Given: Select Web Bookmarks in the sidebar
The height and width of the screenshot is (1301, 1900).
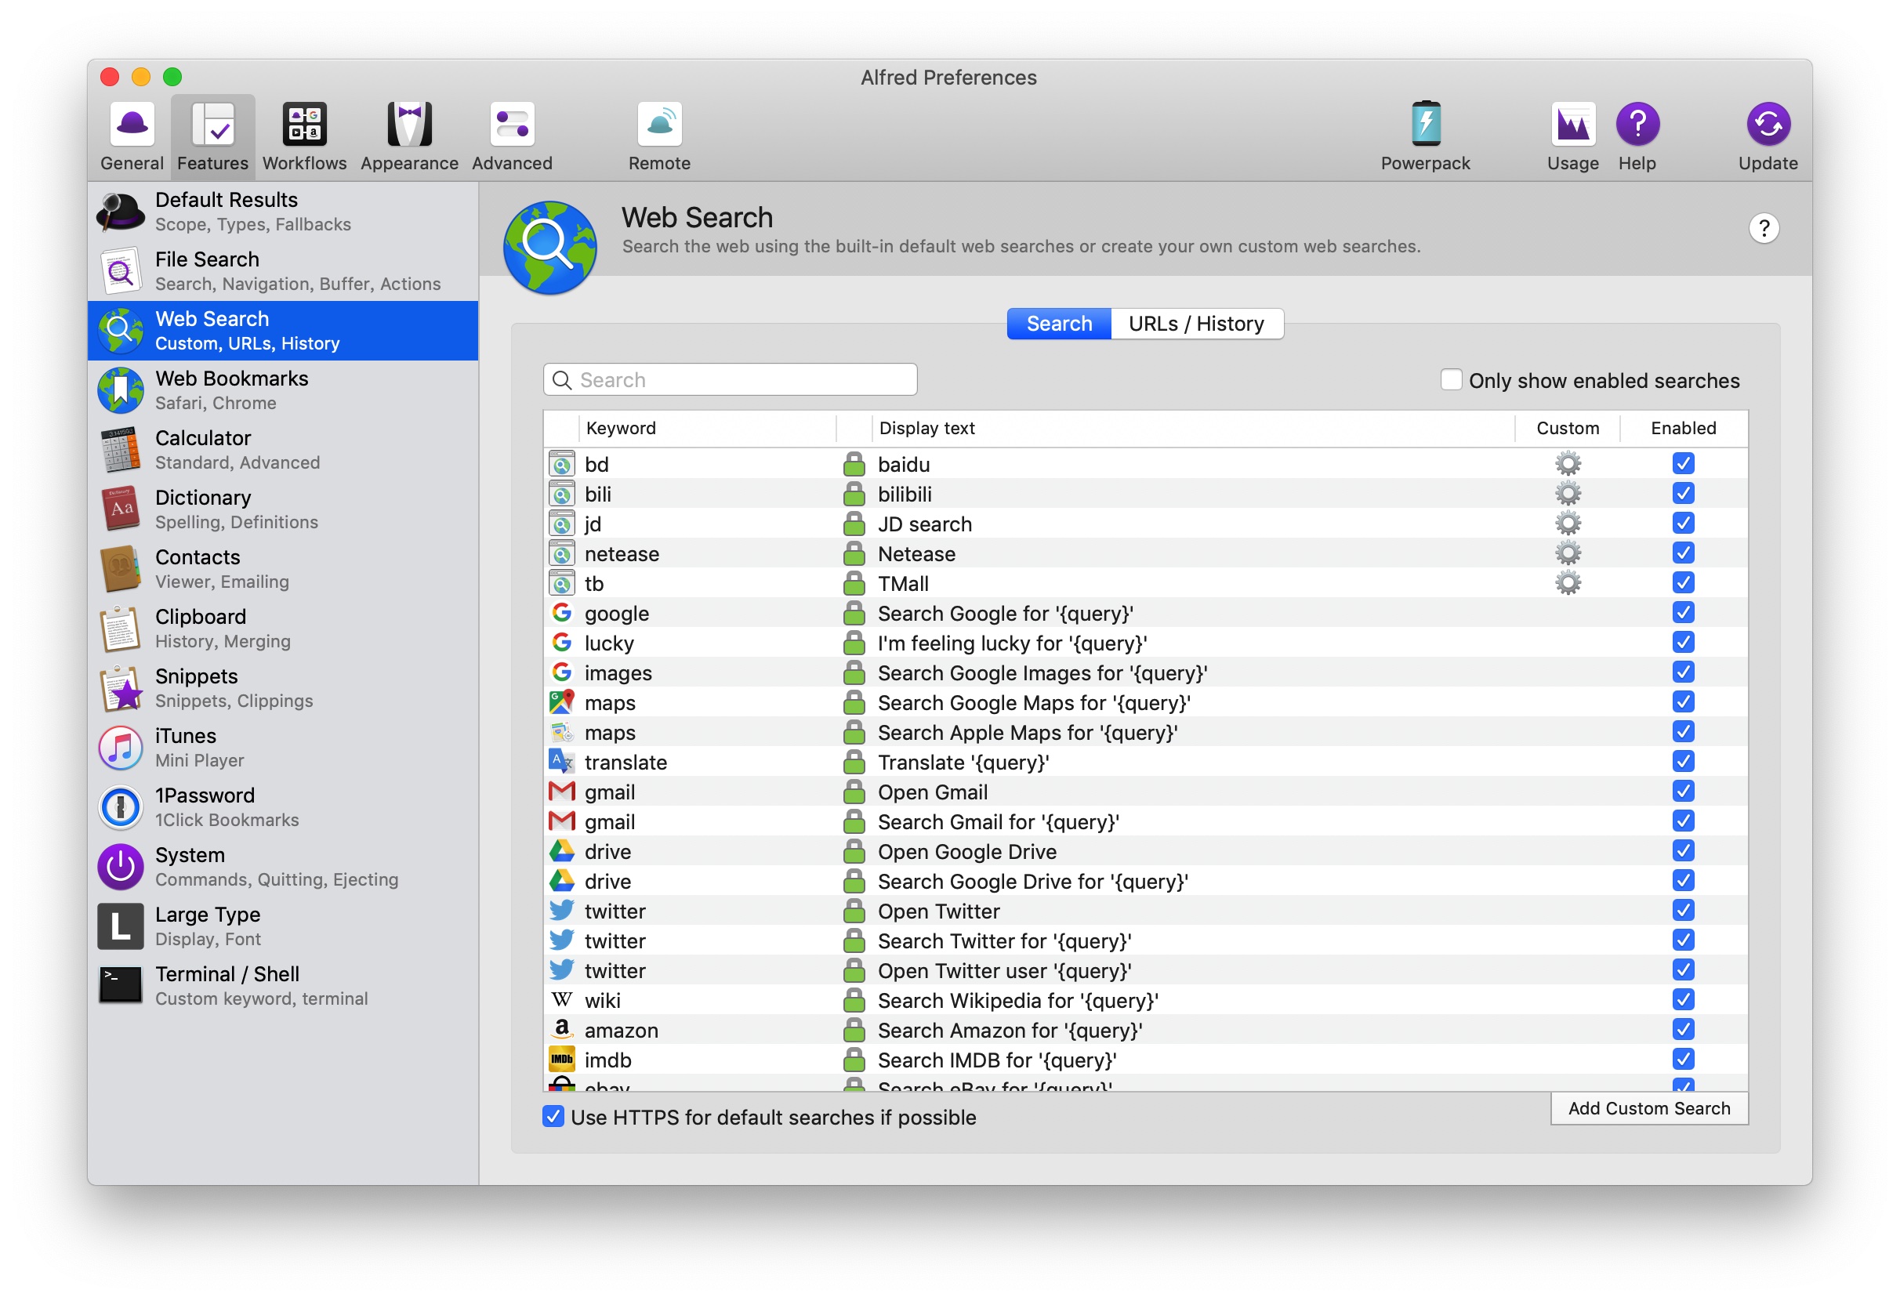Looking at the screenshot, I should [x=283, y=390].
